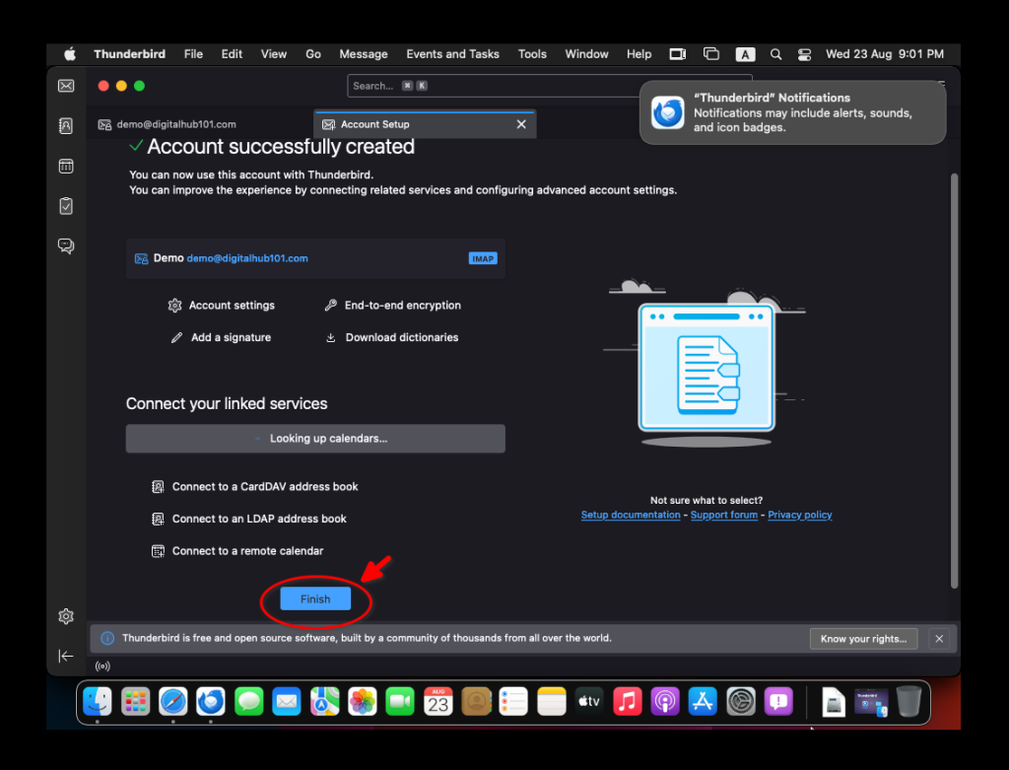Open Apple TV from the dock
This screenshot has width=1009, height=770.
(x=589, y=701)
